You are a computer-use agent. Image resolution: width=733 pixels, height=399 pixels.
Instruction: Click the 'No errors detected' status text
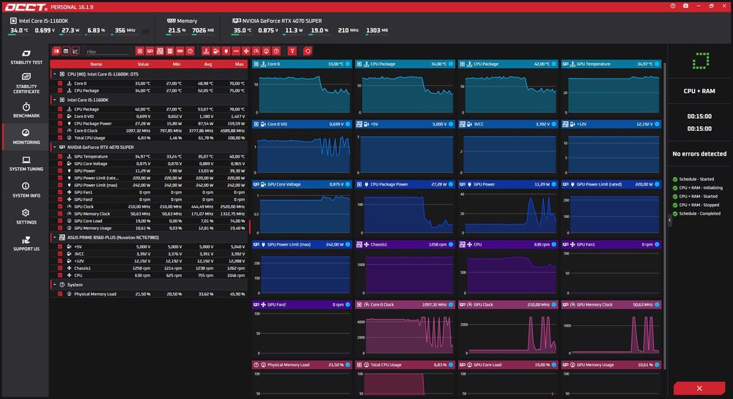(699, 153)
